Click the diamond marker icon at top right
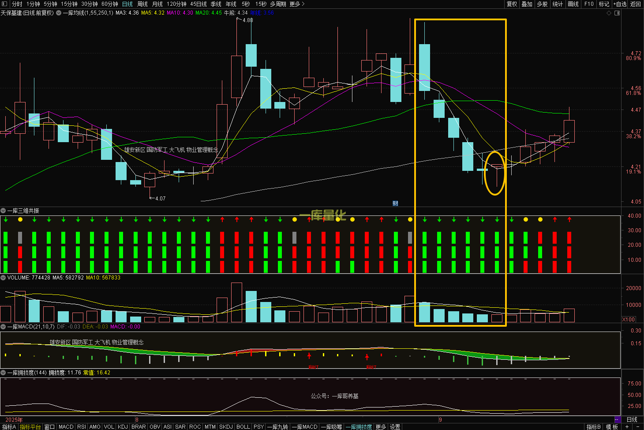Screen dimensions: 644x430 pyautogui.click(x=609, y=13)
